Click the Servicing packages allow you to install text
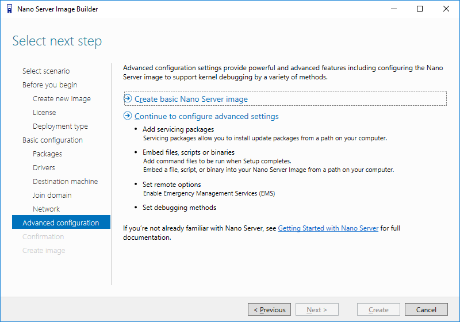 pyautogui.click(x=265, y=138)
